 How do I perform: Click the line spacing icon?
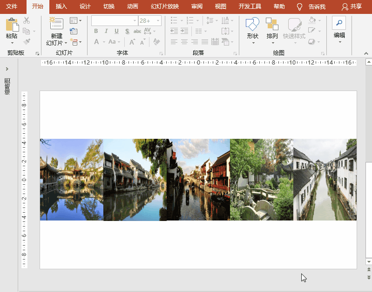(x=210, y=20)
